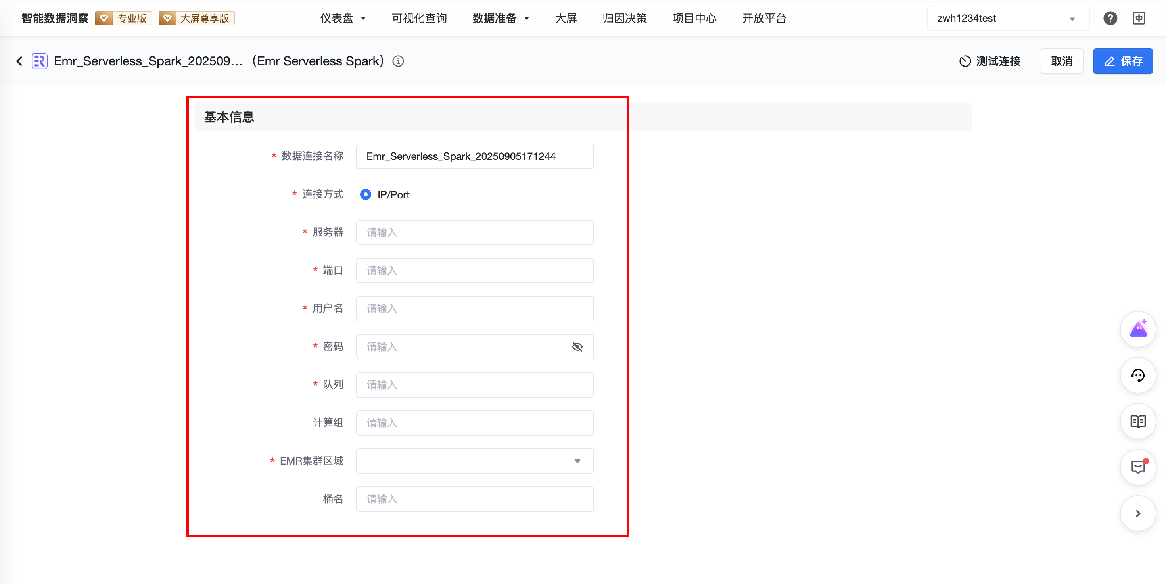Open the documentation book icon
This screenshot has width=1166, height=584.
(1138, 421)
